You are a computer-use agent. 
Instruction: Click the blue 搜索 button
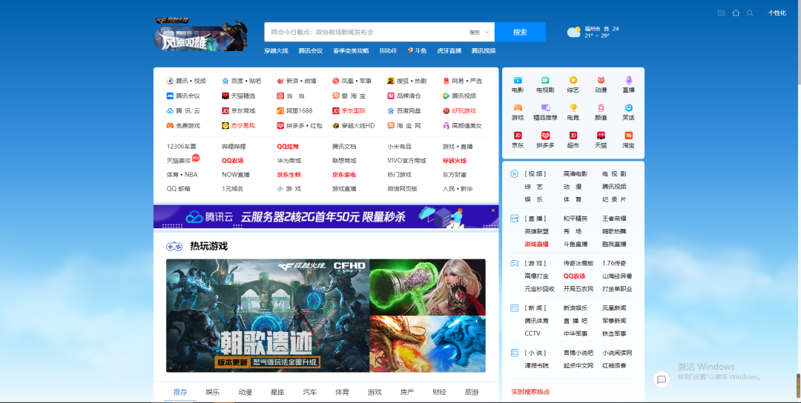[x=520, y=32]
